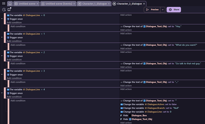This screenshot has height=124, width=205.
Task: Open the Preview options dropdown arrow
Action: 162,9
